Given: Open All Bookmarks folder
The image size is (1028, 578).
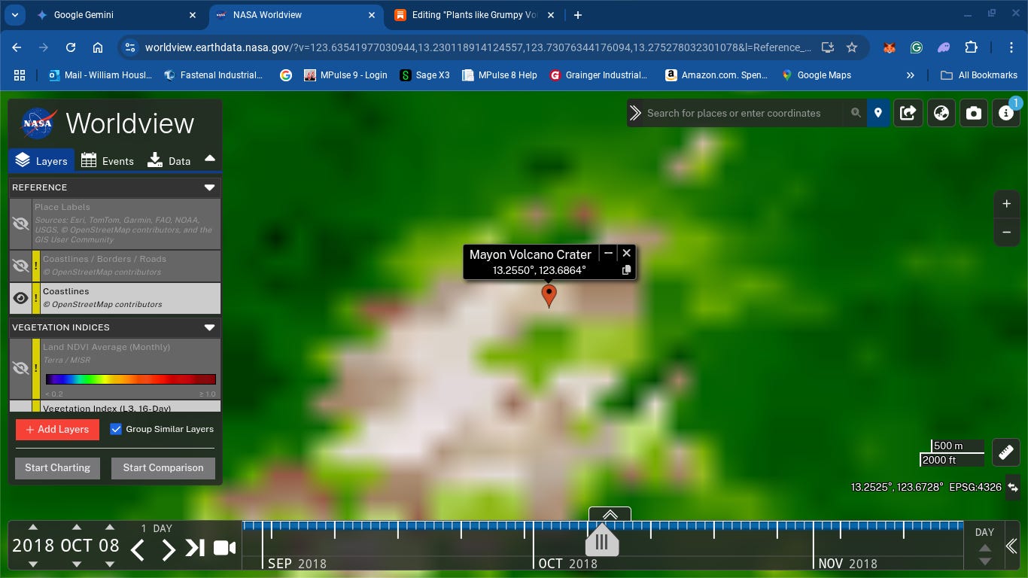Looking at the screenshot, I should [x=979, y=75].
